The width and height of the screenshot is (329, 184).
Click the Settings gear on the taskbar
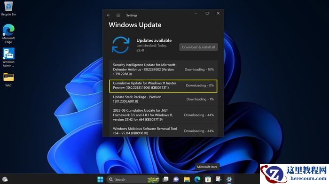click(229, 179)
